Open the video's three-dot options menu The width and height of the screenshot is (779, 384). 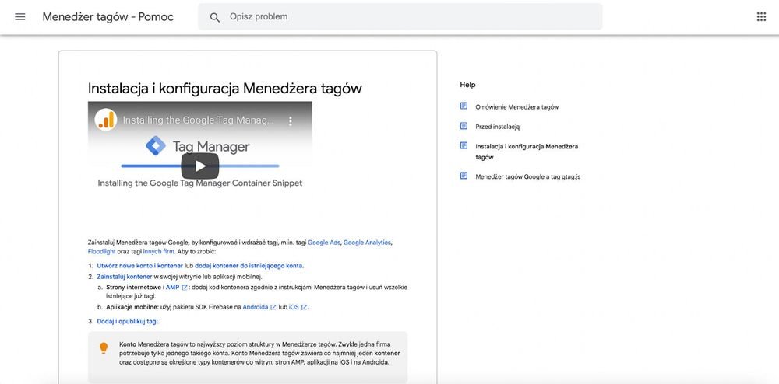click(291, 121)
